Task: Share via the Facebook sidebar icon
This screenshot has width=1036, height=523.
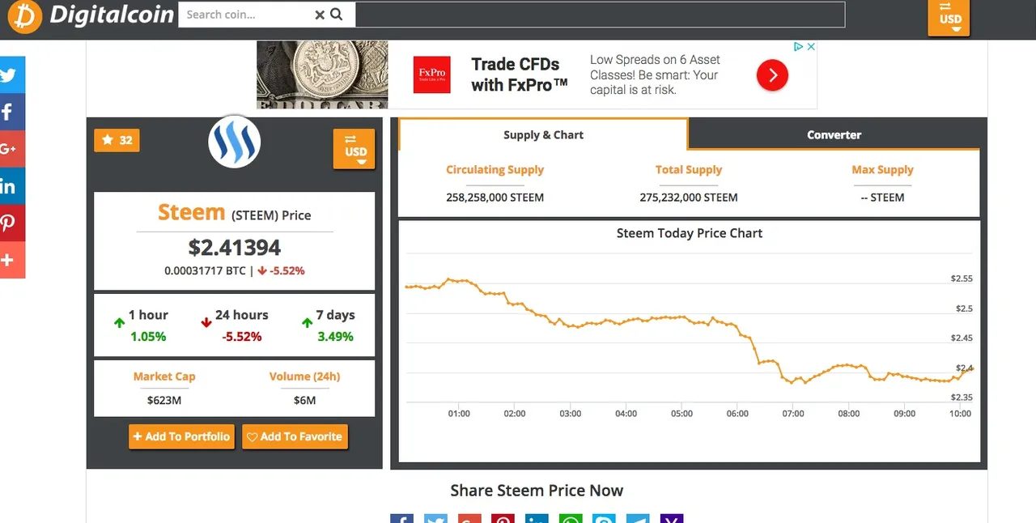Action: (11, 113)
